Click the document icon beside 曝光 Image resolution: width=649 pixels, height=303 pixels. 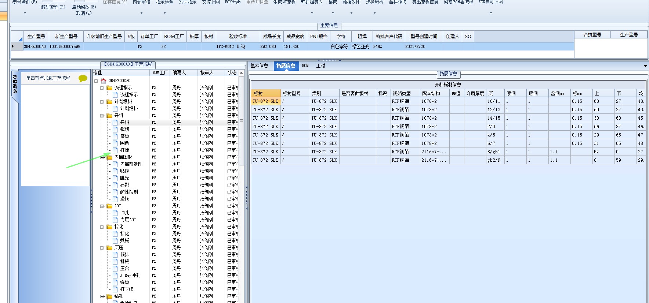115,178
